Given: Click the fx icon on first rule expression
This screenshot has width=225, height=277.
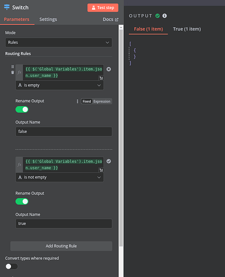Looking at the screenshot, I should point(19,73).
